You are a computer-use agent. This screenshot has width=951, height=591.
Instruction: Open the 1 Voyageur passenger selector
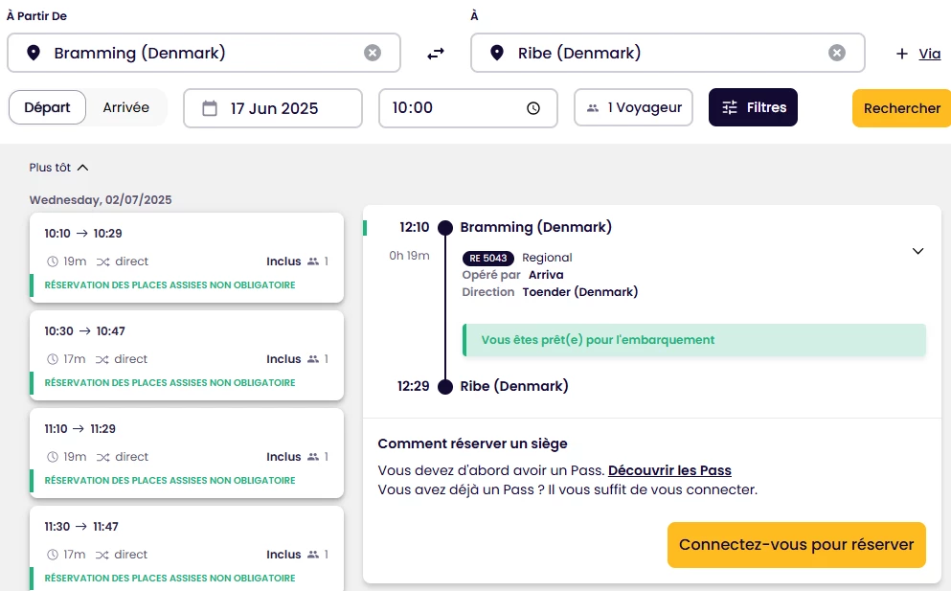point(633,107)
